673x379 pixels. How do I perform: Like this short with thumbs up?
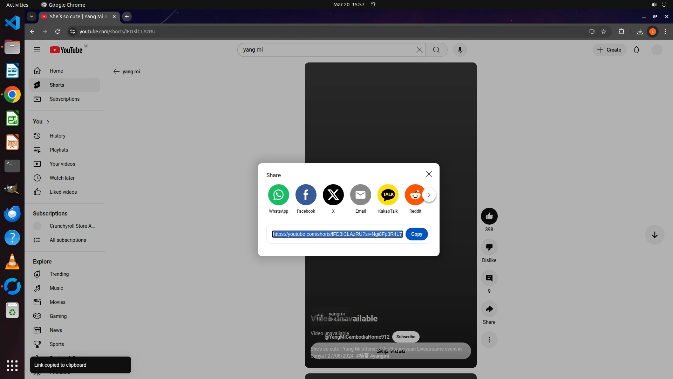coord(489,216)
